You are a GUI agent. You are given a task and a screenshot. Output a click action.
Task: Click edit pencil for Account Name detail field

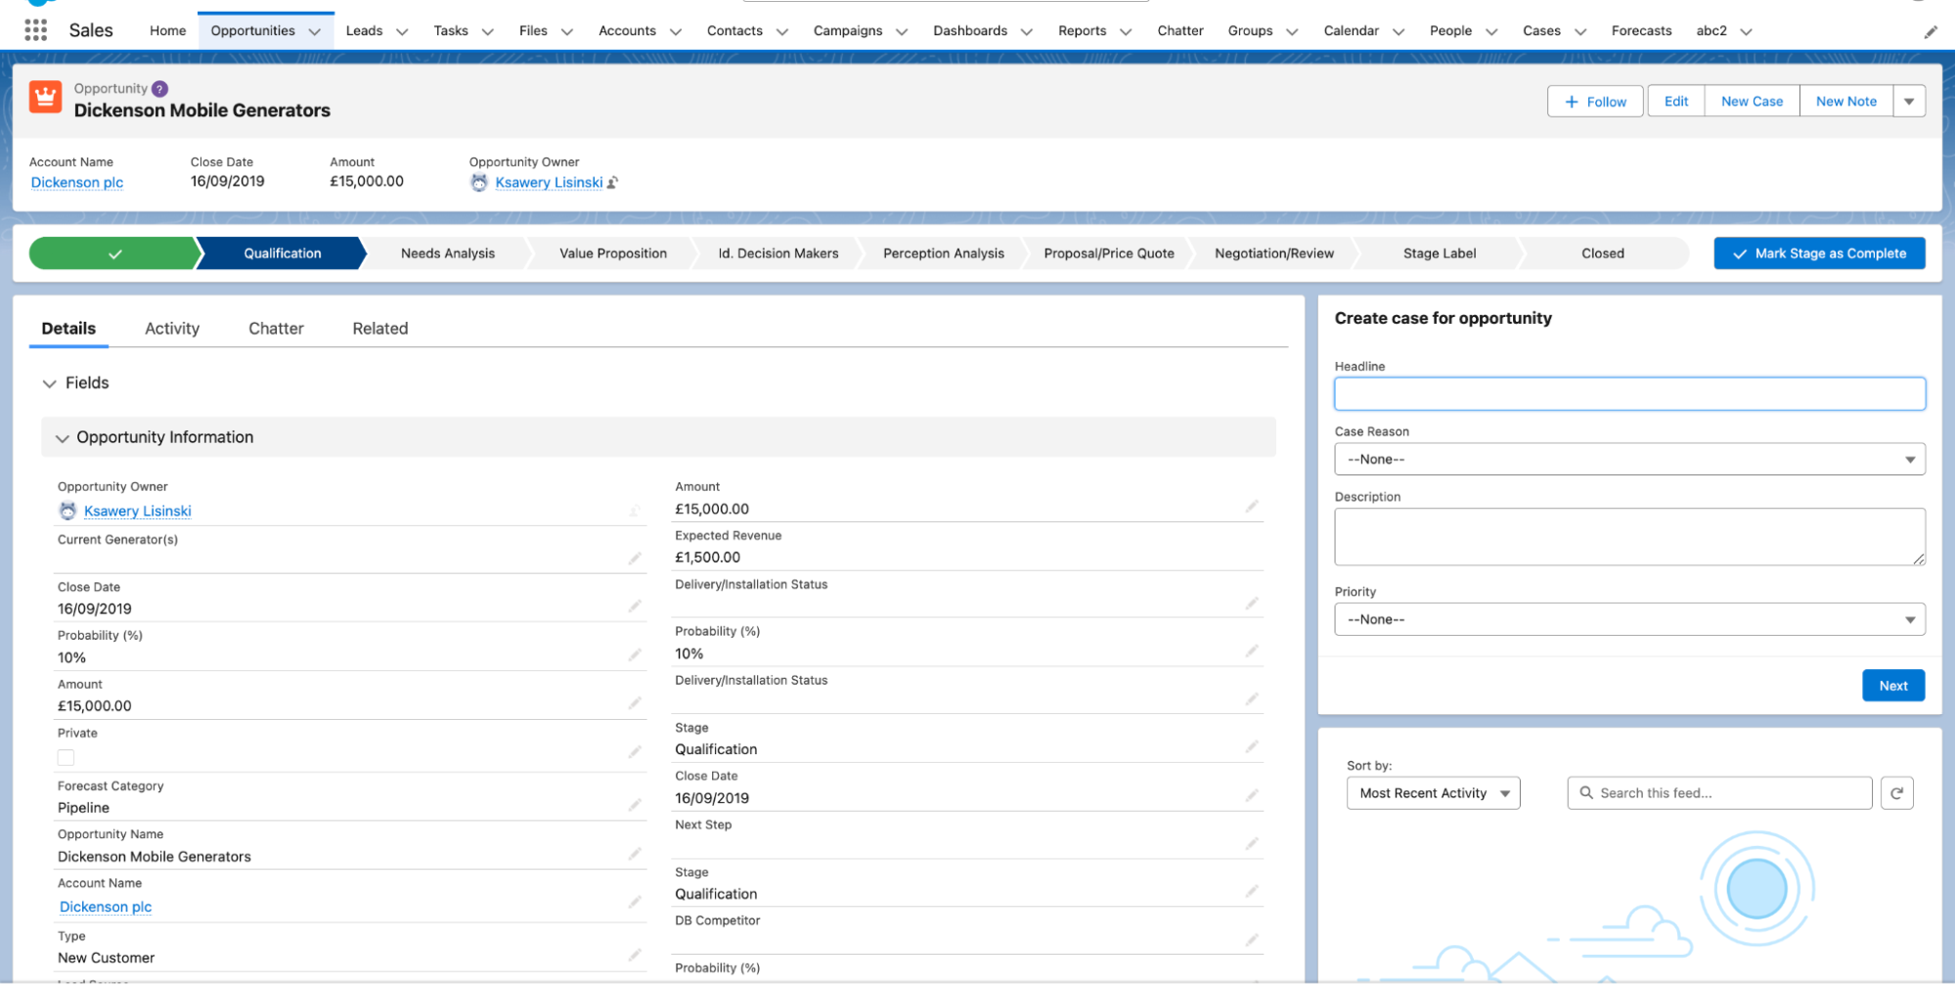tap(635, 902)
